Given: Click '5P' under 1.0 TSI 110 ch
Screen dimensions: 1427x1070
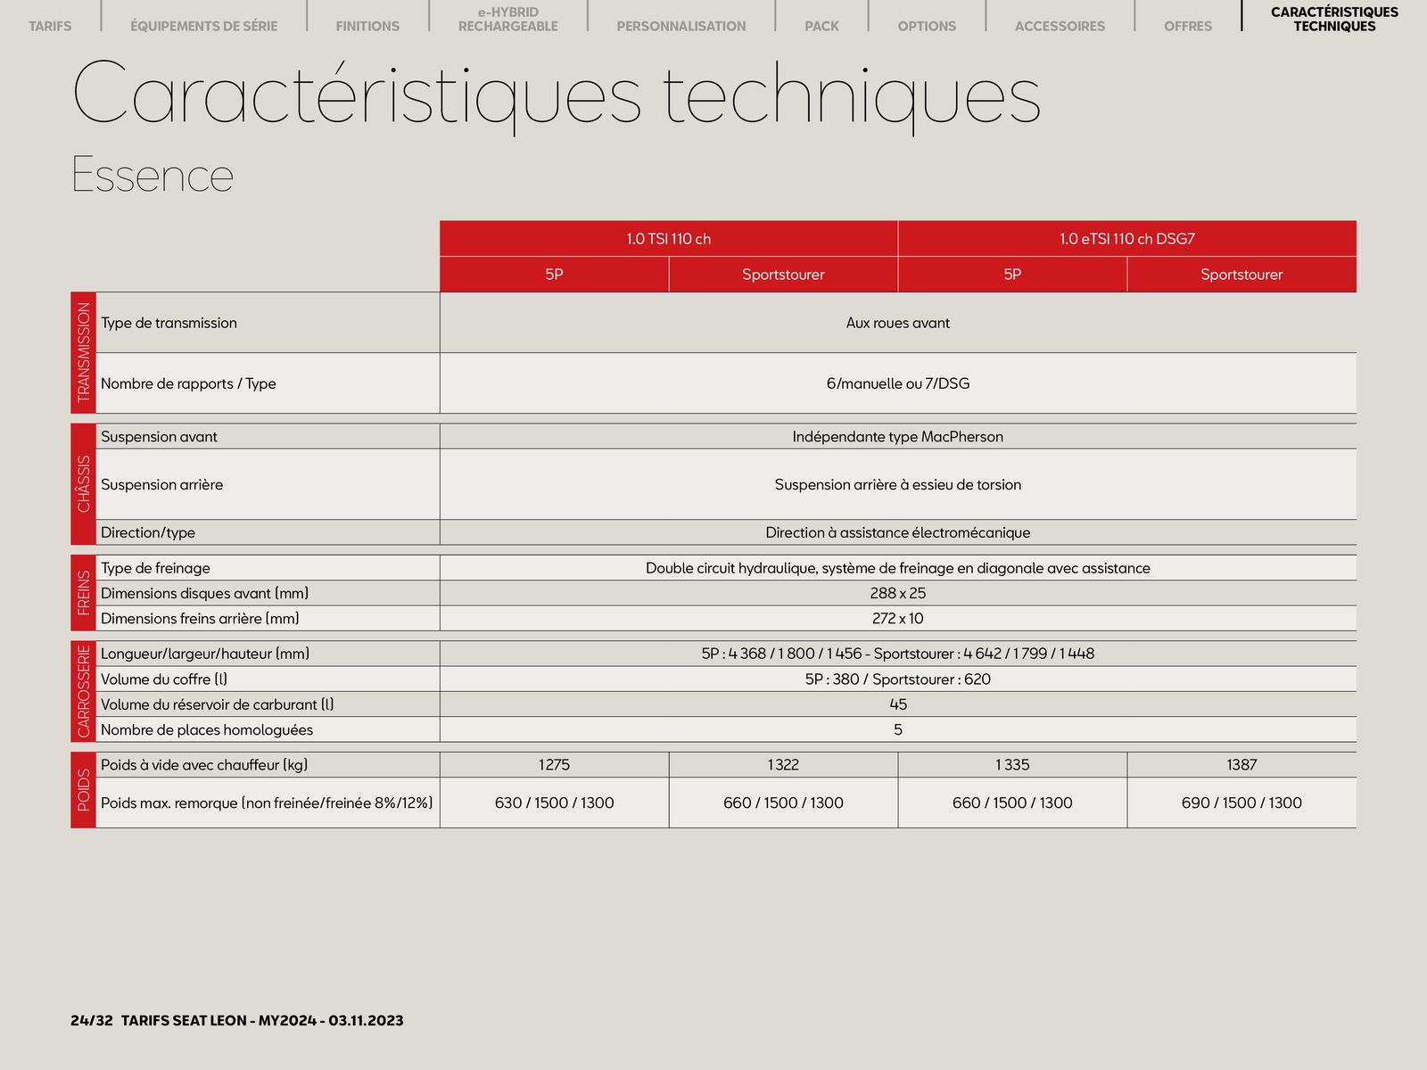Looking at the screenshot, I should (x=554, y=274).
